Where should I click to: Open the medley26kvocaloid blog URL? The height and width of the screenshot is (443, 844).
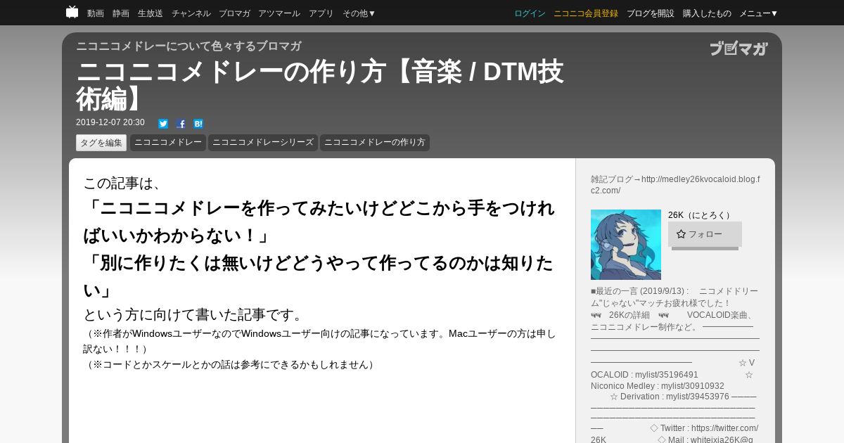(675, 185)
